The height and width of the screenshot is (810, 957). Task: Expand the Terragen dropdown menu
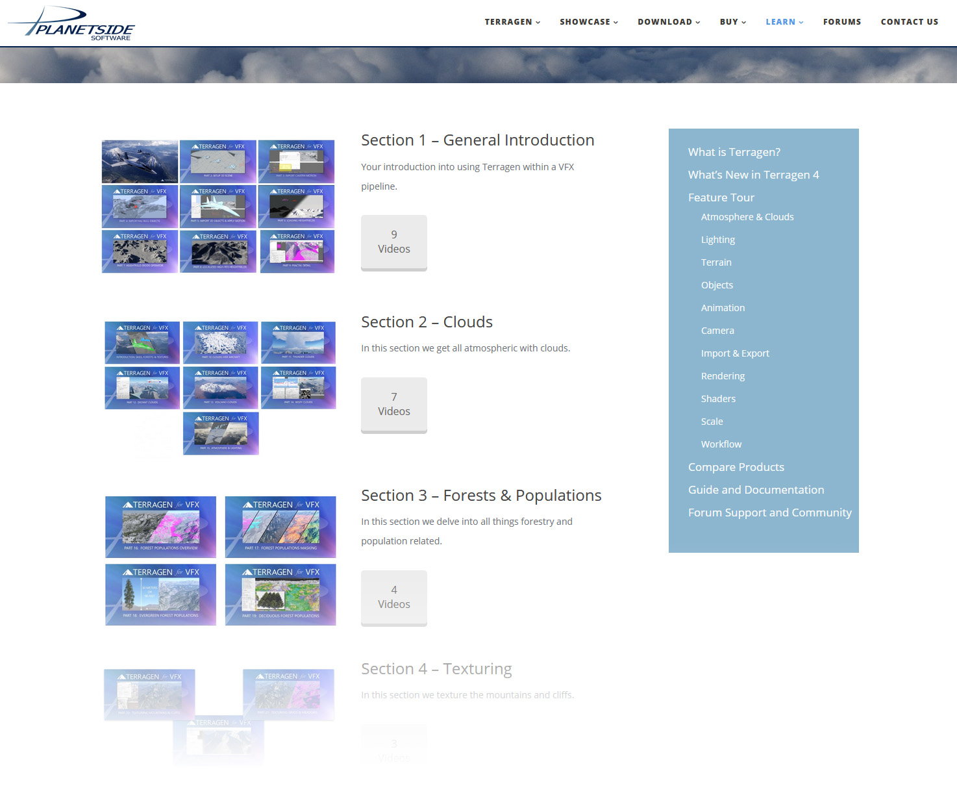coord(512,22)
